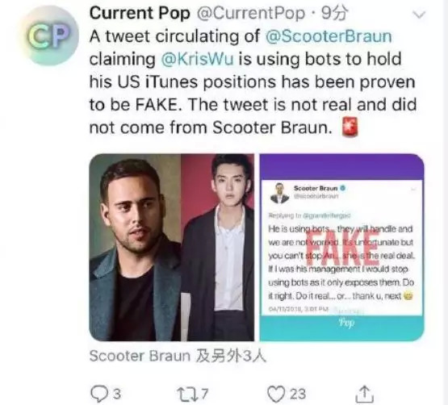Open the reply speech bubble icon
The height and width of the screenshot is (405, 448).
[x=98, y=394]
